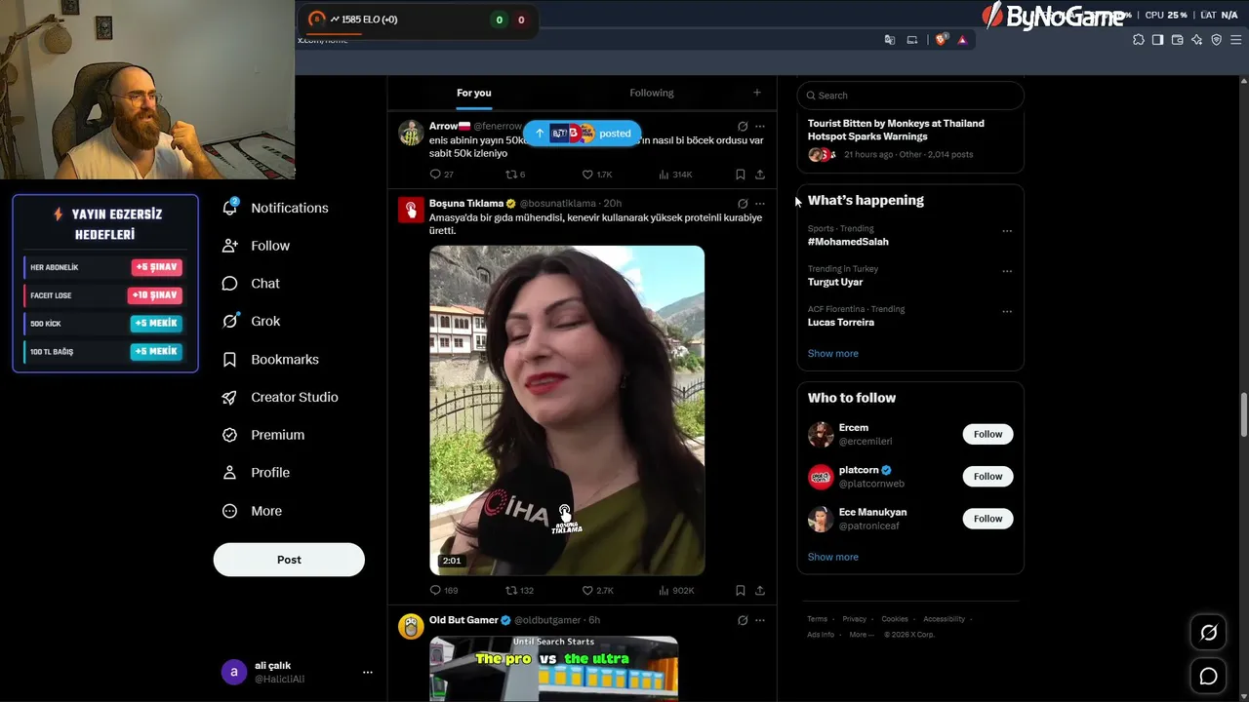The width and height of the screenshot is (1249, 702).
Task: Open Premium in the sidebar
Action: [263, 435]
